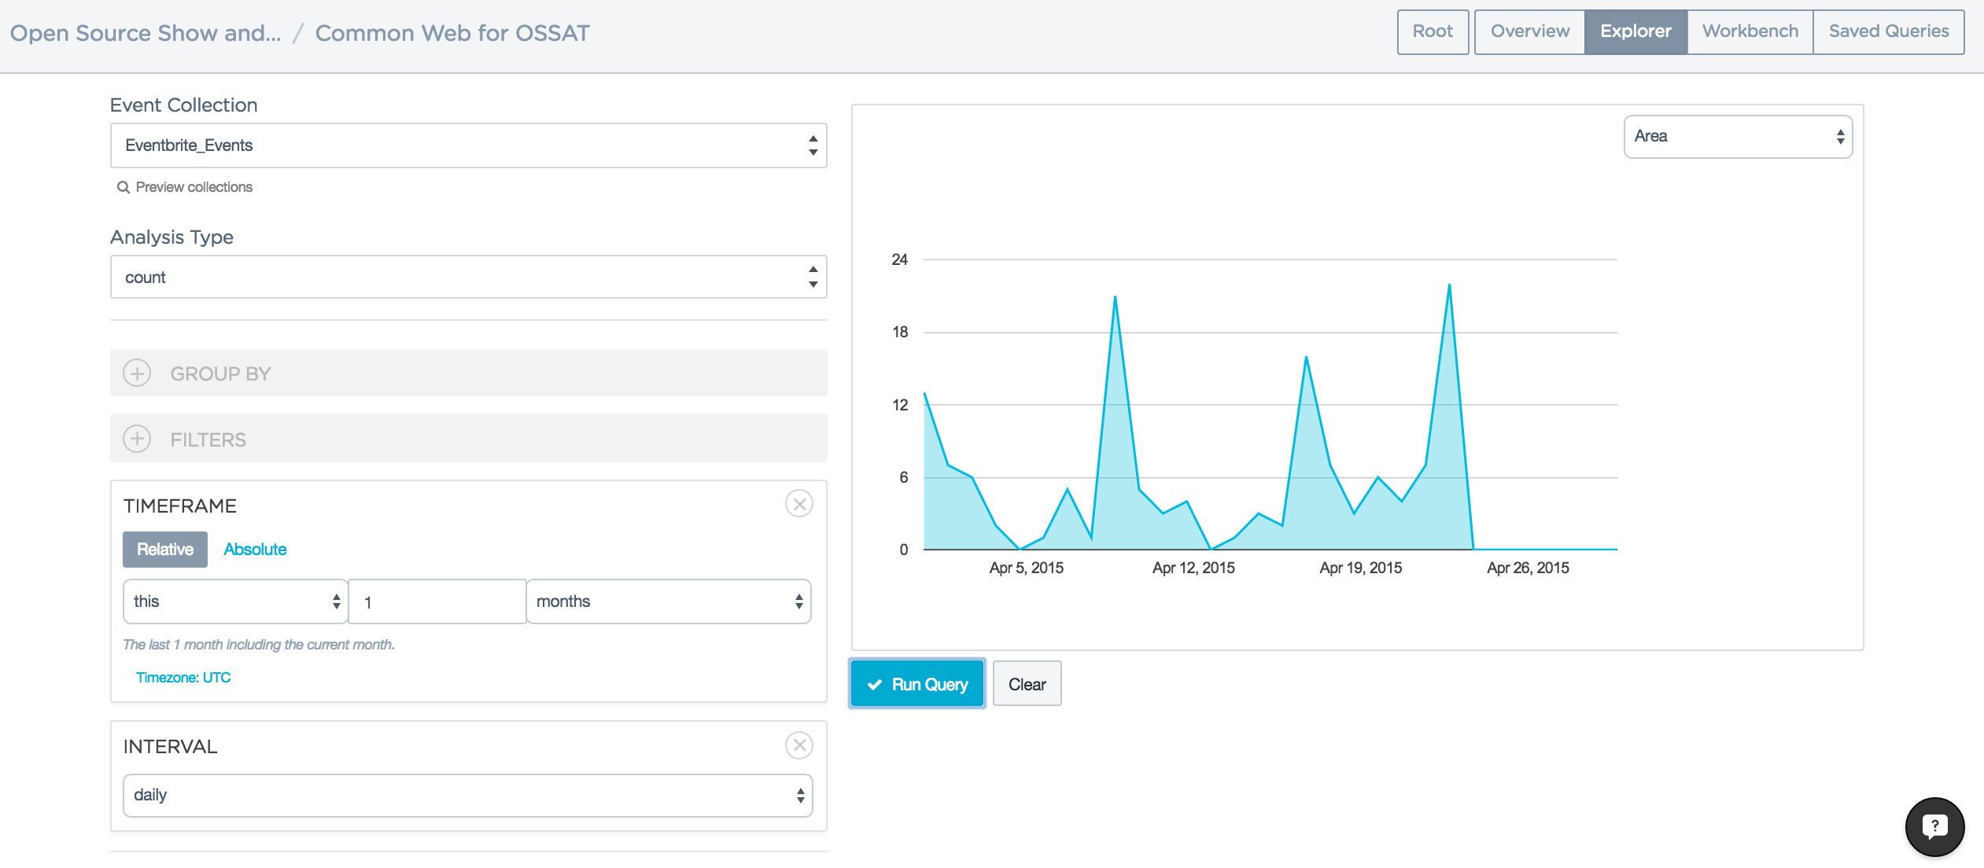Screen dimensions: 1984x868
Task: Open the Saved Queries tab
Action: [x=1888, y=31]
